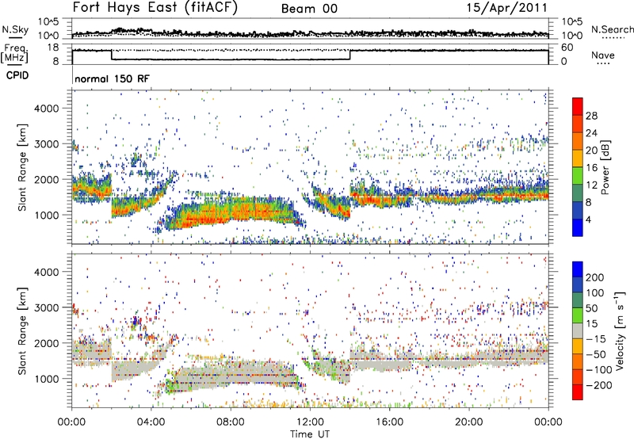Click the '4' power colorbar tick
The image size is (634, 439).
tap(589, 219)
